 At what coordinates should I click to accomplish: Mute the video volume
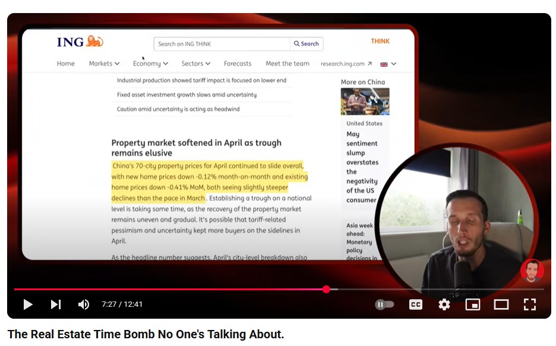click(84, 304)
